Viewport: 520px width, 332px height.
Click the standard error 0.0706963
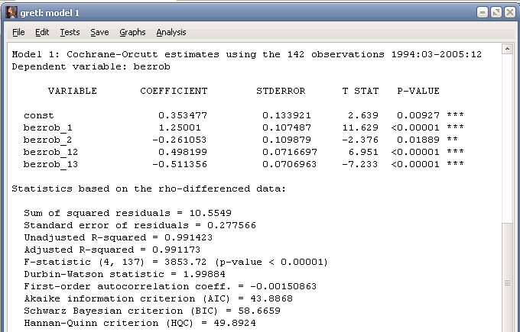click(x=290, y=165)
